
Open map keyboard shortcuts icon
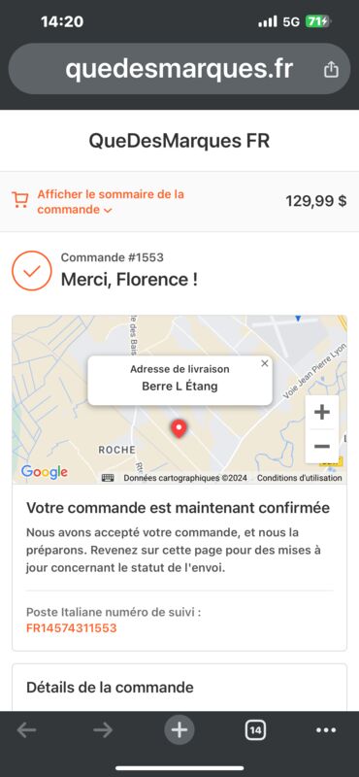(x=108, y=478)
